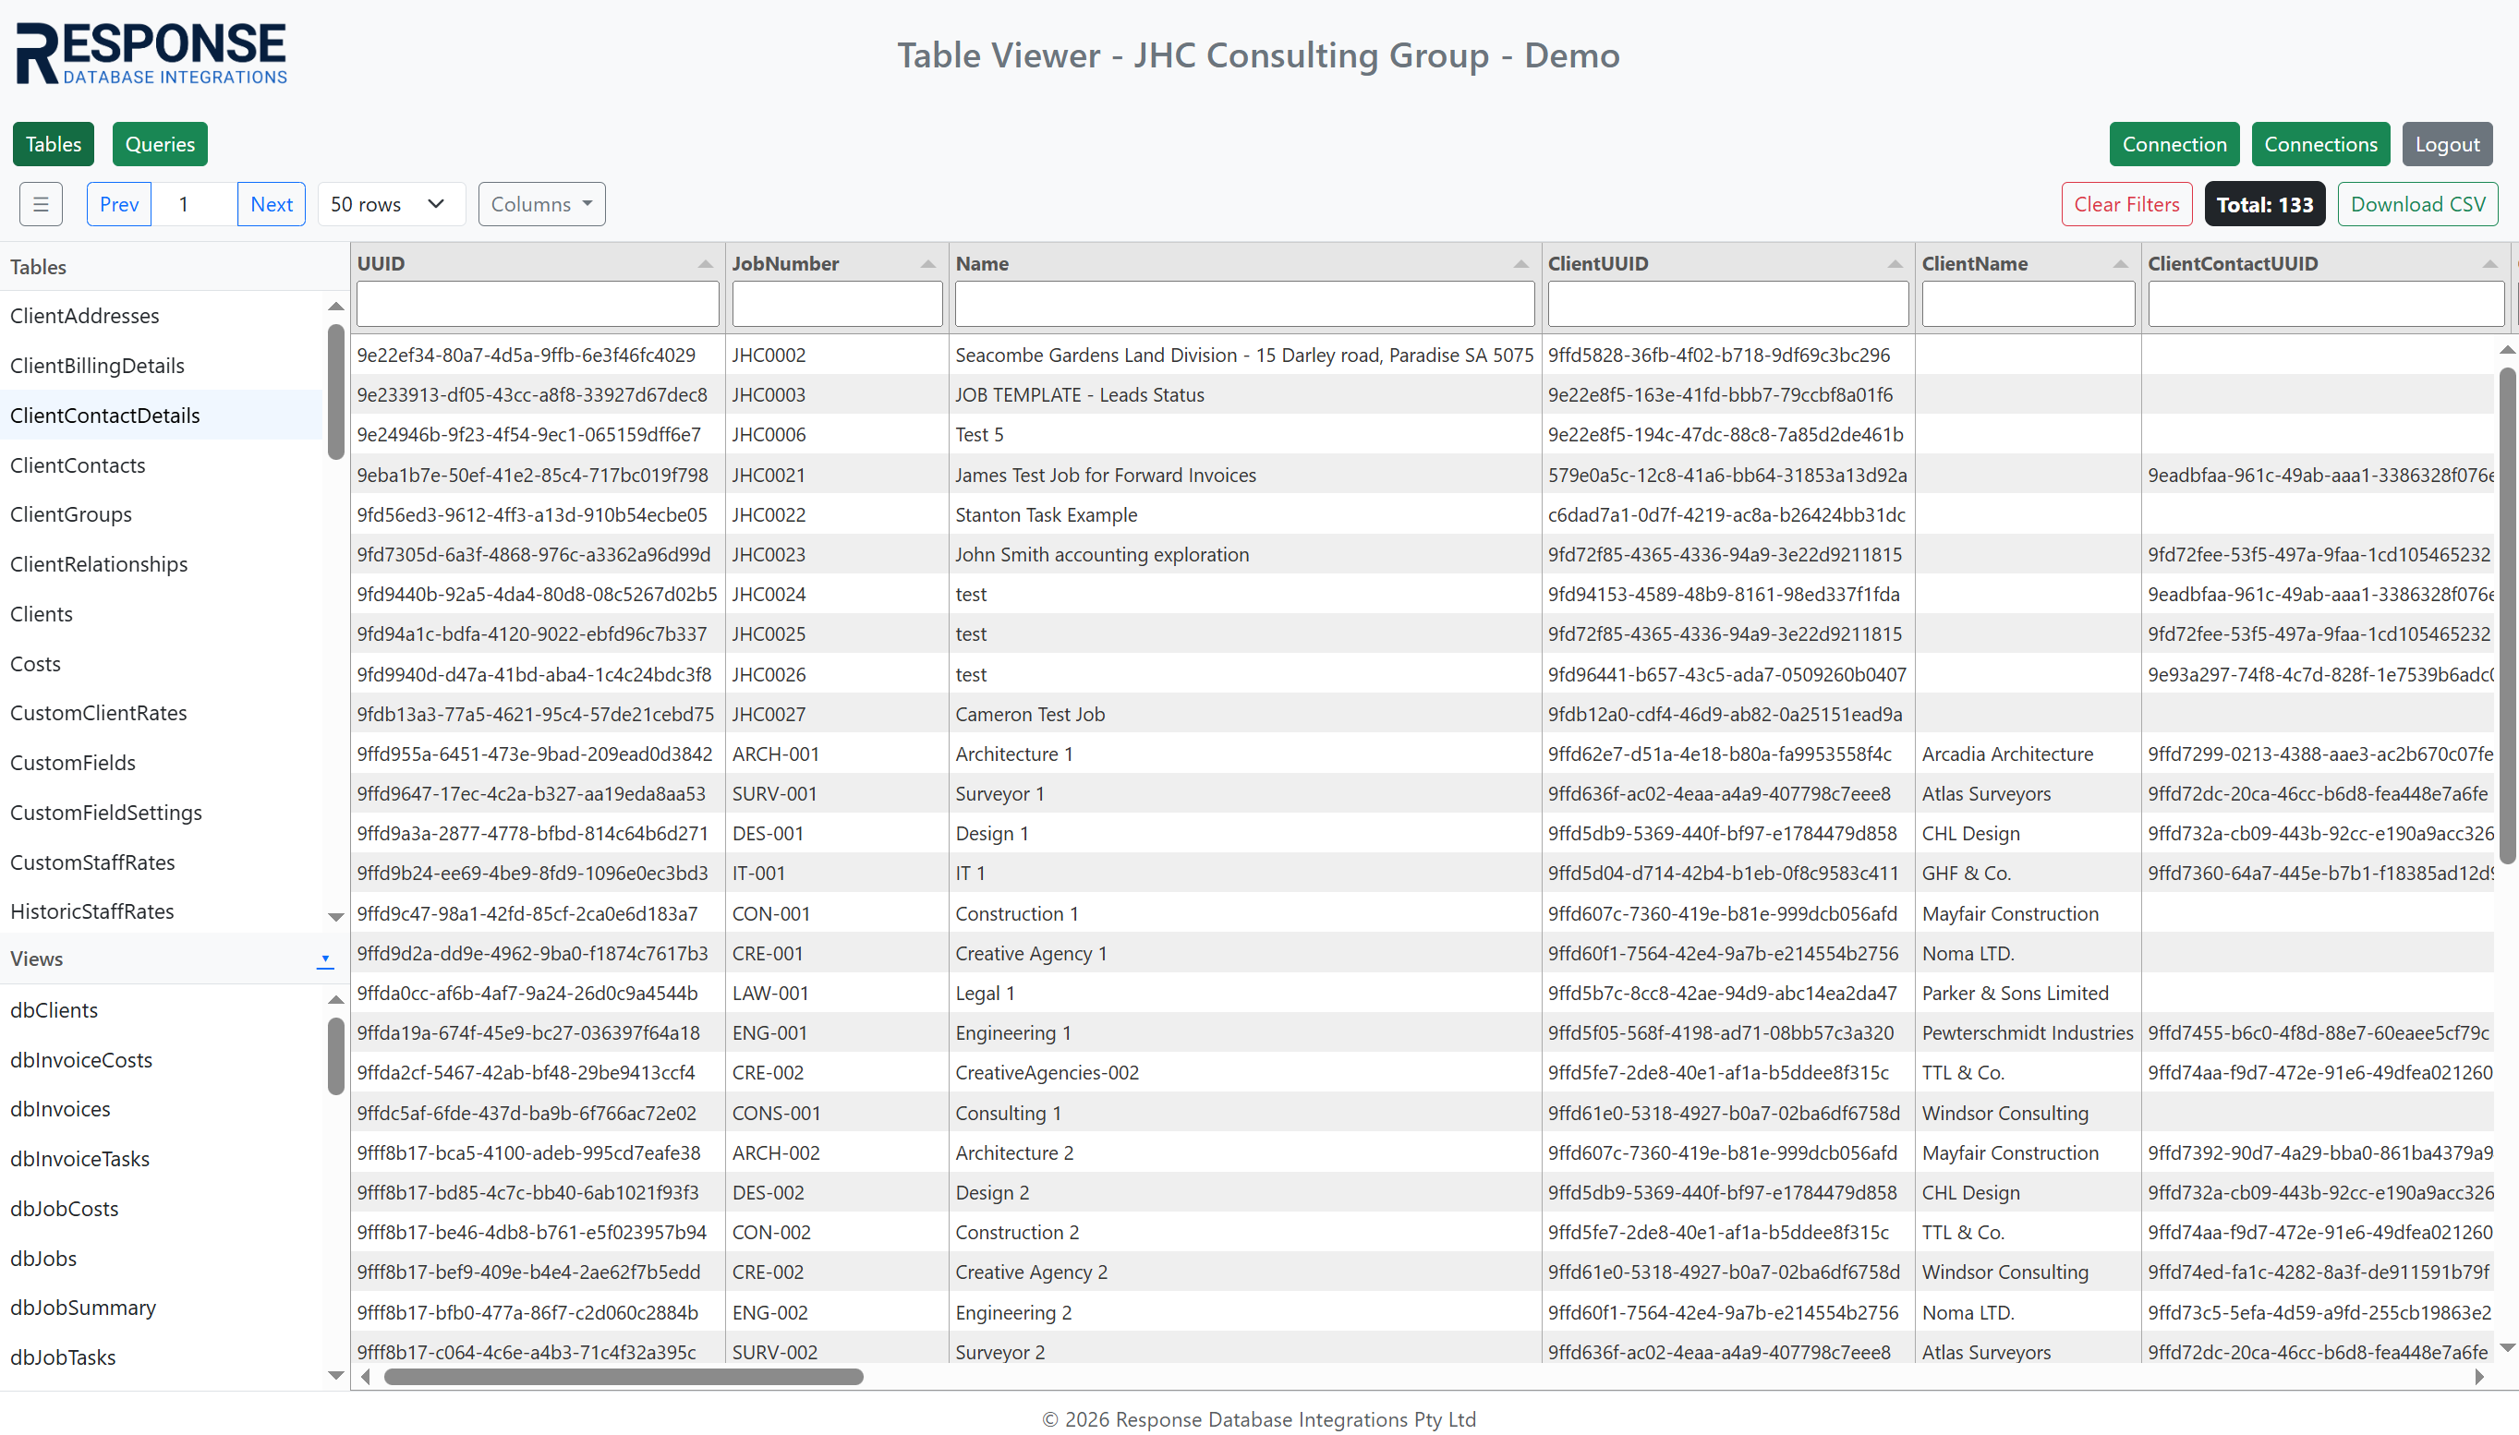Sort ClientName via its column sort arrow

click(2121, 264)
